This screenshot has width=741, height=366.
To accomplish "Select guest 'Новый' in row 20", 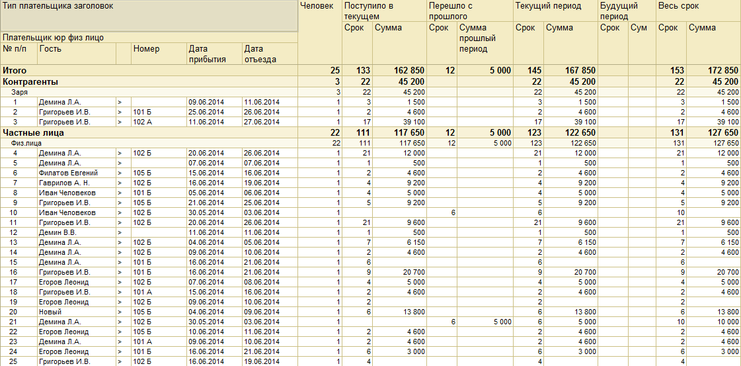I will click(x=77, y=312).
